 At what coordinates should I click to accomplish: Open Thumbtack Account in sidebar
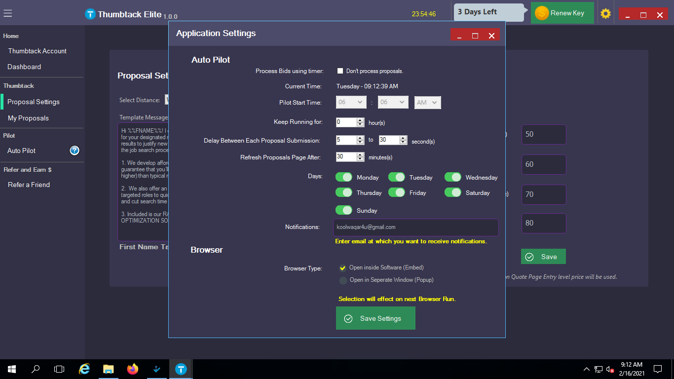pos(37,51)
